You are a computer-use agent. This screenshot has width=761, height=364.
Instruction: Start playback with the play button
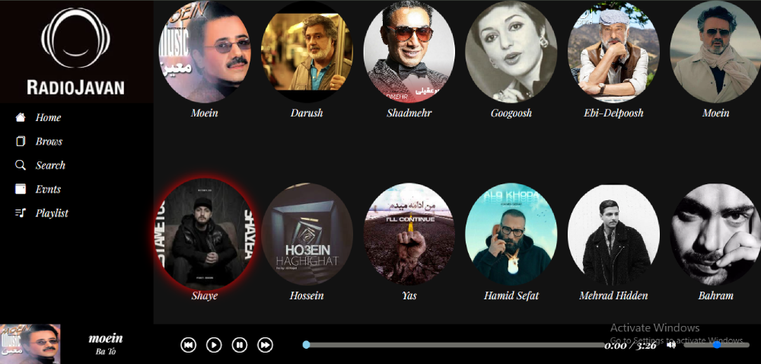[x=214, y=345]
